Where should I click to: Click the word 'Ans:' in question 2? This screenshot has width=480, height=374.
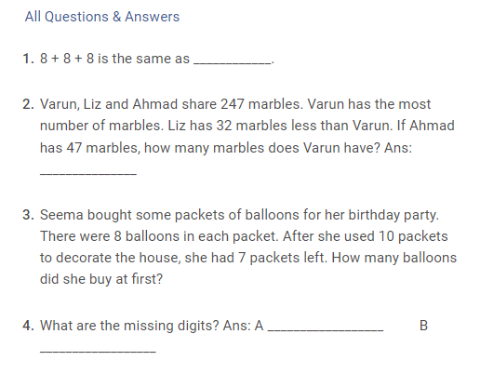tap(398, 148)
